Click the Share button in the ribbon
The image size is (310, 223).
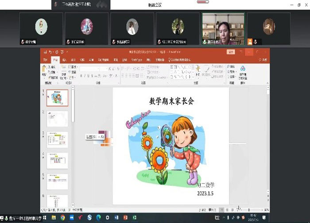(263, 60)
